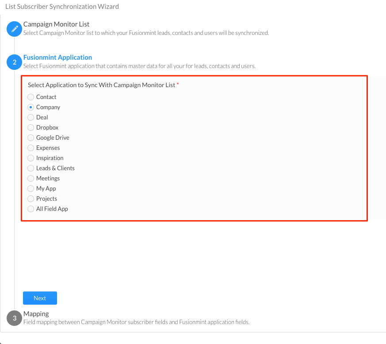
Task: Click the step 2 circle icon
Action: (x=14, y=62)
